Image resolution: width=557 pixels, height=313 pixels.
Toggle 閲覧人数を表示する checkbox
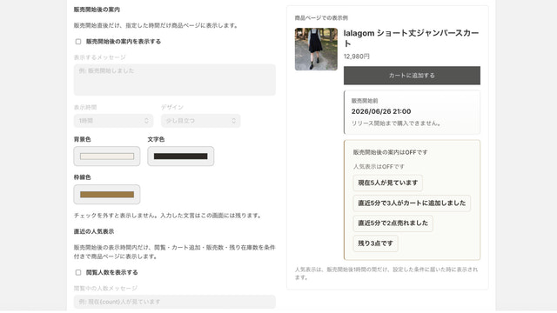tap(78, 272)
